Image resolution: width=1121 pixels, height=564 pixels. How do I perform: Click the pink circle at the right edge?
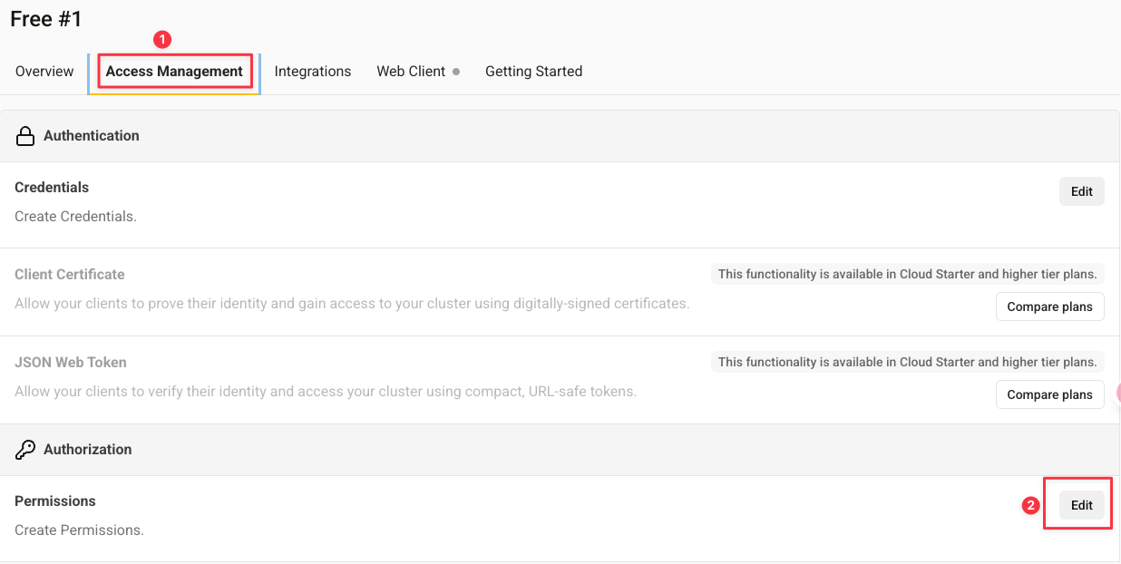(1117, 393)
